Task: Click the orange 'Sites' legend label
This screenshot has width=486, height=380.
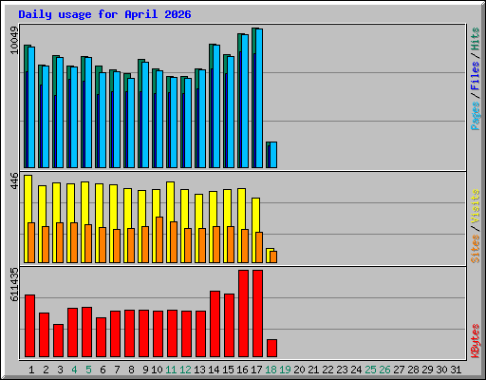Action: point(476,249)
